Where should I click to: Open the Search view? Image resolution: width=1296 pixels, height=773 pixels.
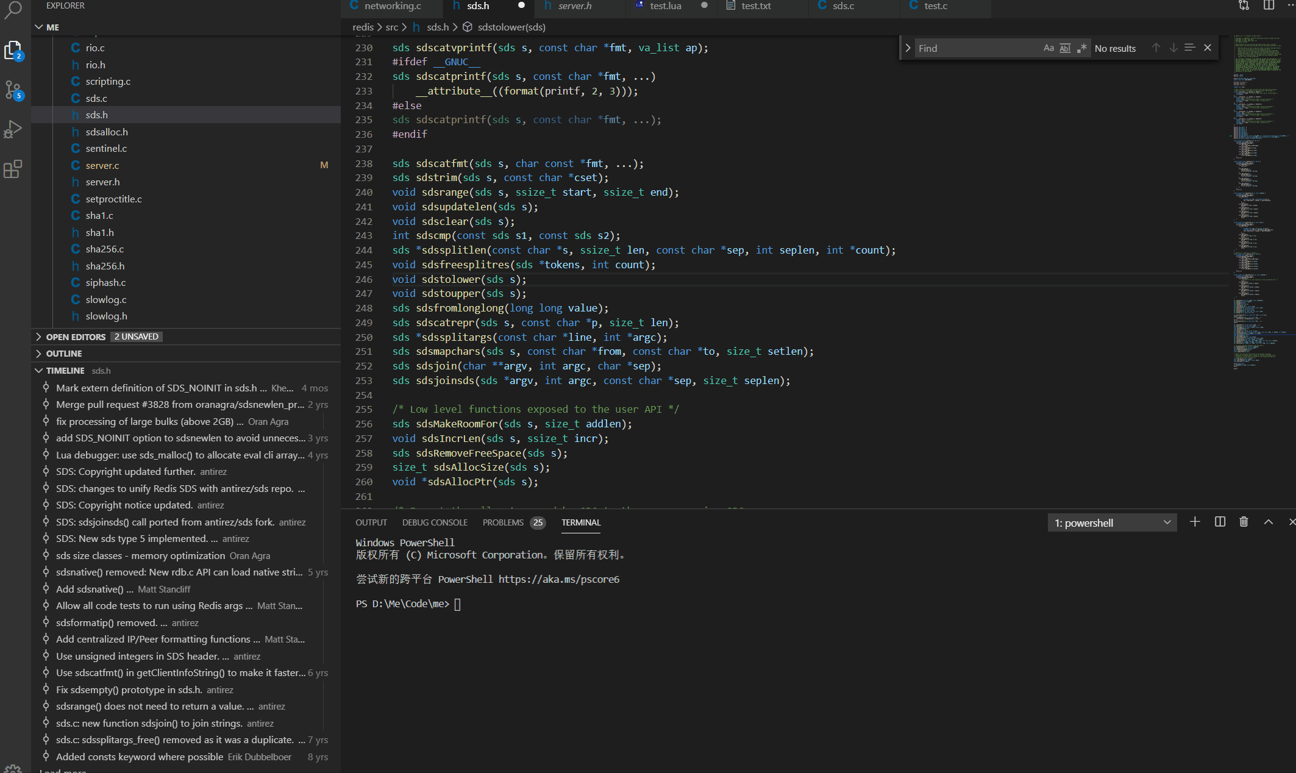[13, 11]
